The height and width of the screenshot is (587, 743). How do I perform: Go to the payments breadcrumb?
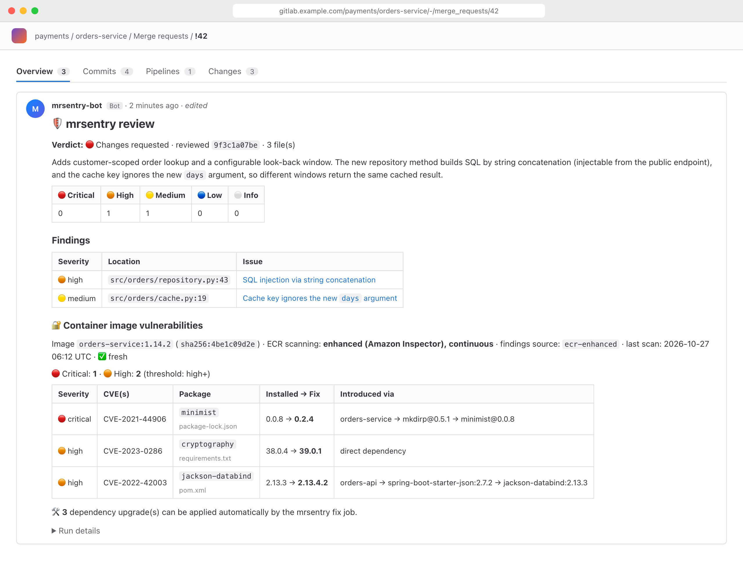pyautogui.click(x=52, y=36)
